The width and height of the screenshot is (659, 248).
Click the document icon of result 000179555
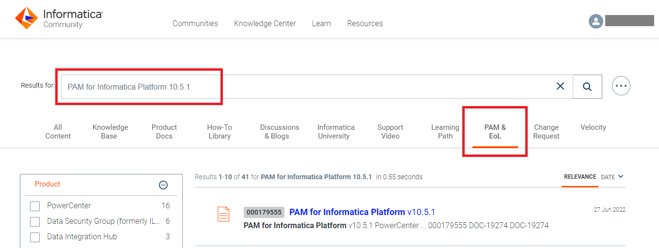coord(223,214)
